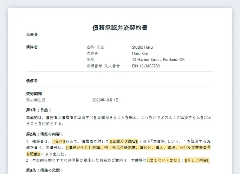
Task: Click the 契約期間 heading
Action: click(34, 94)
